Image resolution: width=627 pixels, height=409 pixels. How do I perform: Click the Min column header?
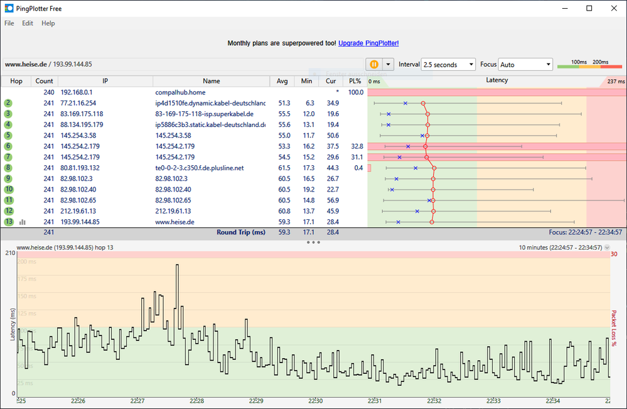tap(307, 81)
